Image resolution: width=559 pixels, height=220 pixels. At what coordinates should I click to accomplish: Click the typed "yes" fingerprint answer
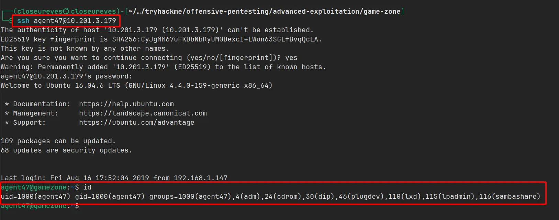pyautogui.click(x=291, y=58)
